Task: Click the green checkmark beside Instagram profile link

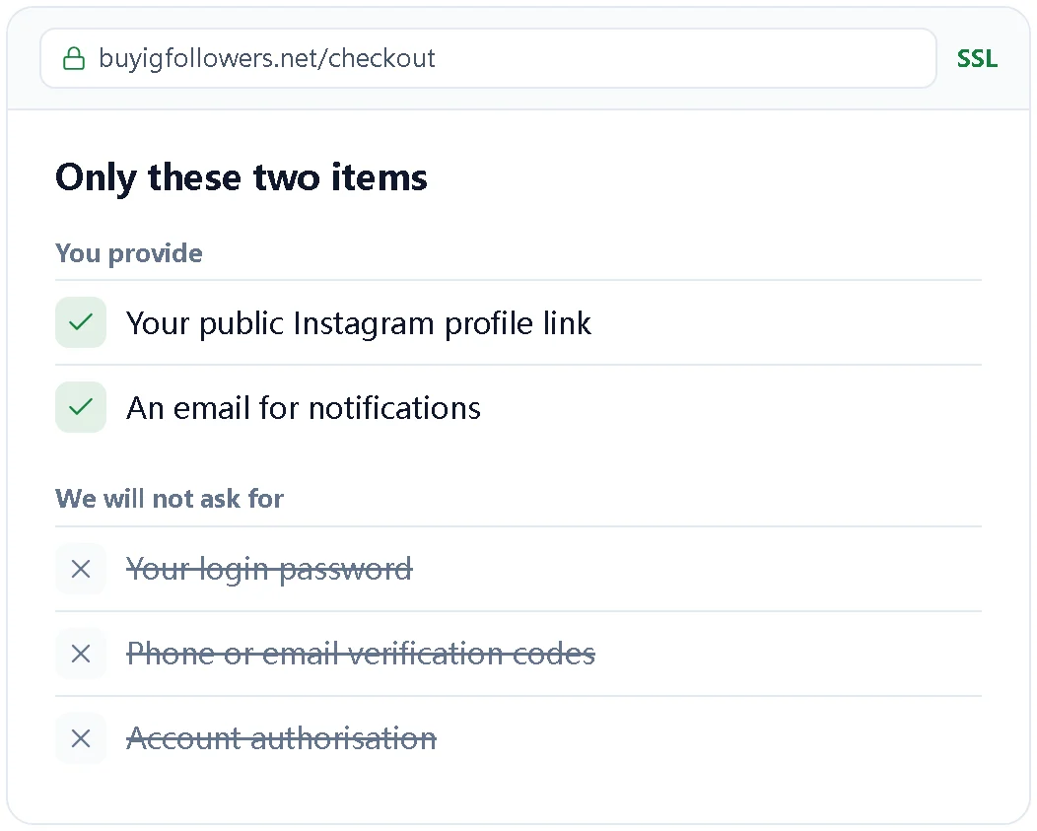Action: pyautogui.click(x=81, y=322)
